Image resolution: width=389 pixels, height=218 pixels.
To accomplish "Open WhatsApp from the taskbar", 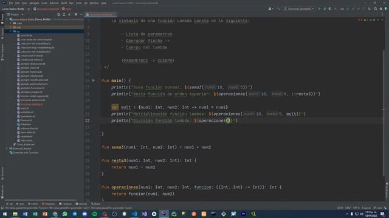I will click(x=65, y=214).
